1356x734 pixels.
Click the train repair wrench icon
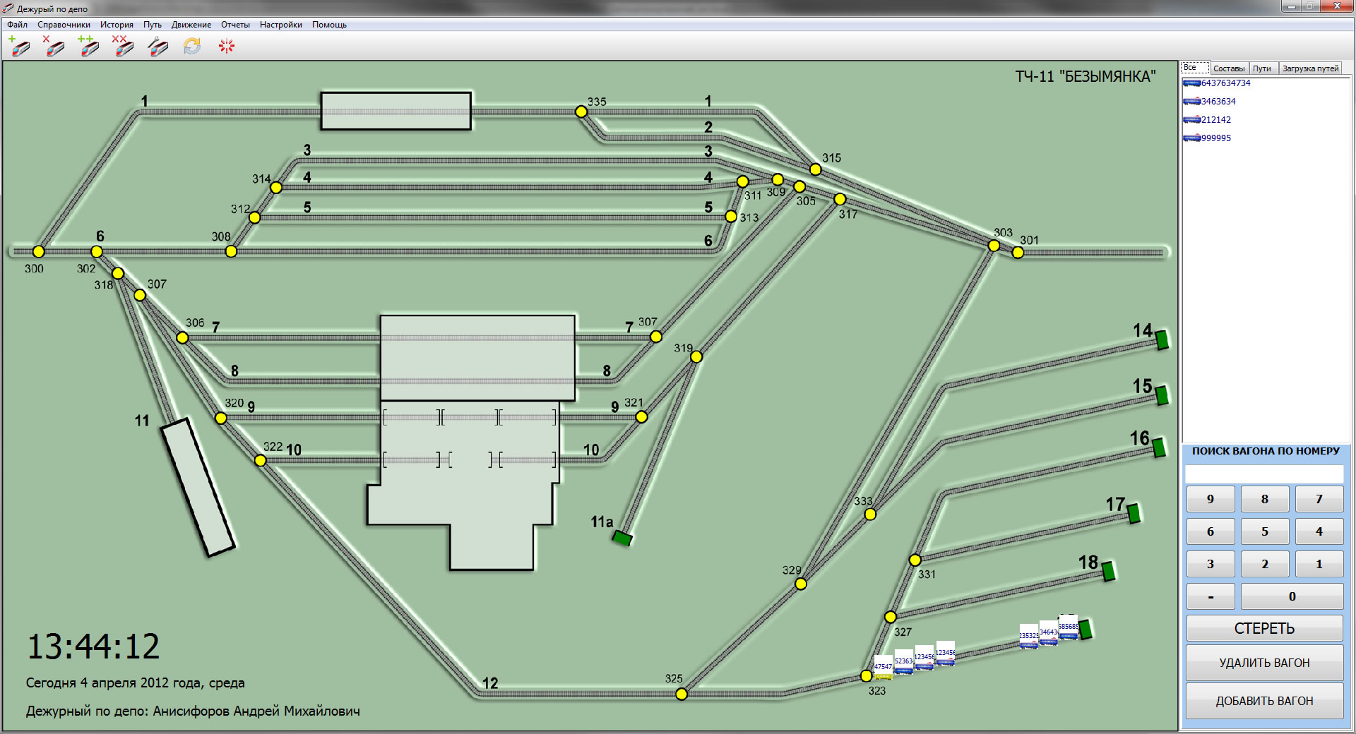[x=157, y=47]
